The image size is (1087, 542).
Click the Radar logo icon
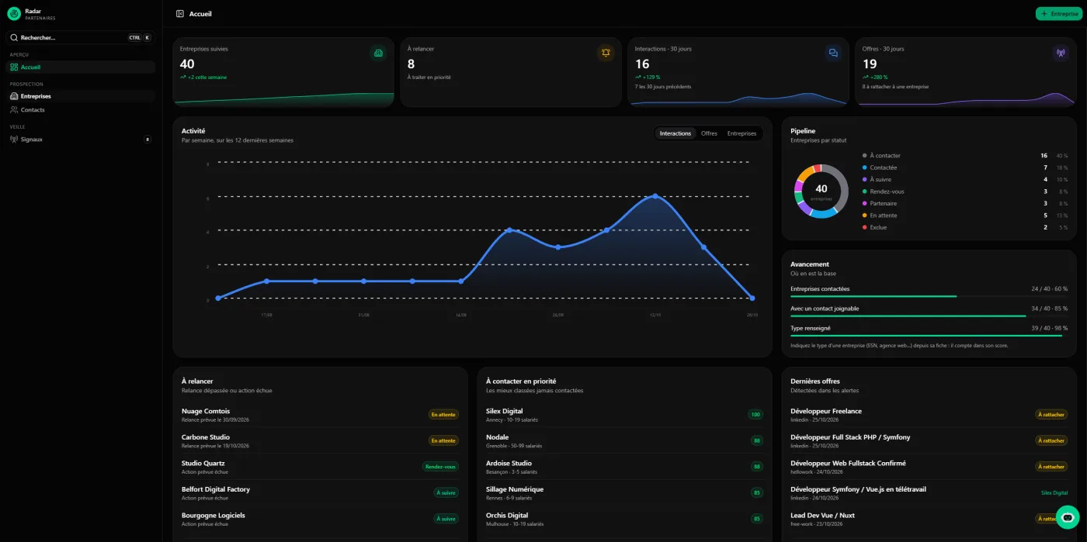[14, 13]
